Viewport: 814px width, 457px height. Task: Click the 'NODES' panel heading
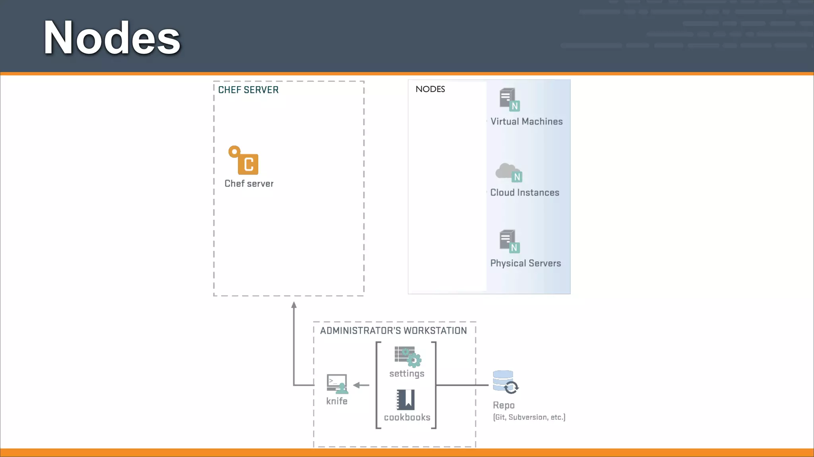430,89
